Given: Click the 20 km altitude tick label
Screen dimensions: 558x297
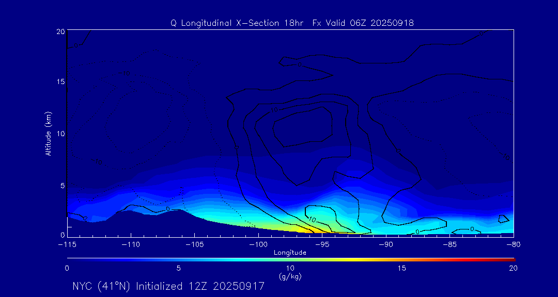Looking at the screenshot, I should 59,31.
